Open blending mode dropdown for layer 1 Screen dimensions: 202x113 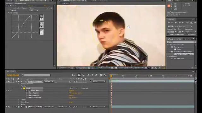coord(49,82)
